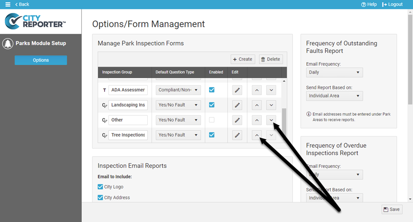This screenshot has width=413, height=222.
Task: Click the info icon beside email addresses note
Action: pos(308,114)
